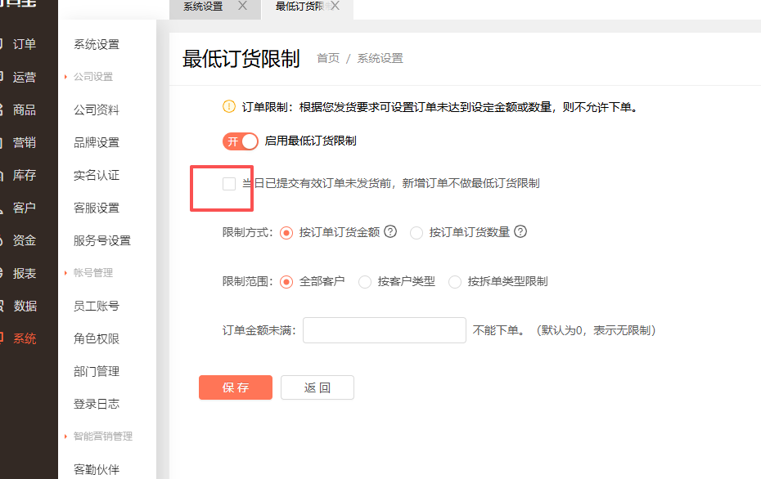This screenshot has width=761, height=479.
Task: Select the 按订单订货数量 radio button
Action: pyautogui.click(x=417, y=233)
